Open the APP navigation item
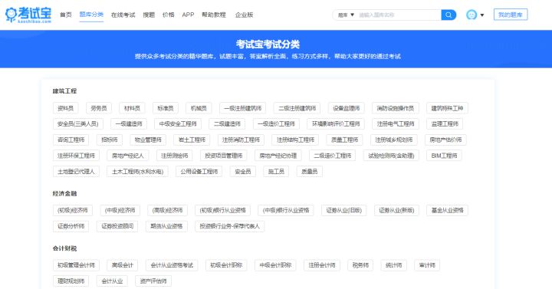 point(188,15)
